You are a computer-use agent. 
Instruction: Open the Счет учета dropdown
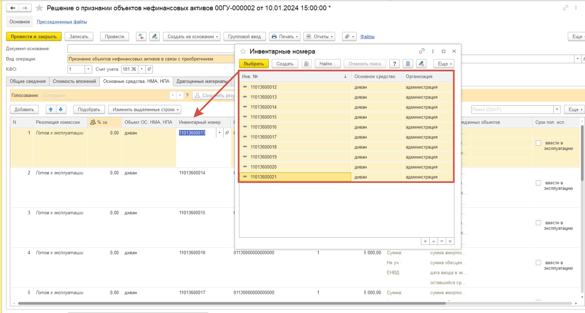click(141, 69)
